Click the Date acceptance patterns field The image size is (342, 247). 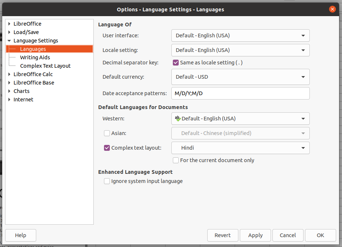click(x=240, y=93)
